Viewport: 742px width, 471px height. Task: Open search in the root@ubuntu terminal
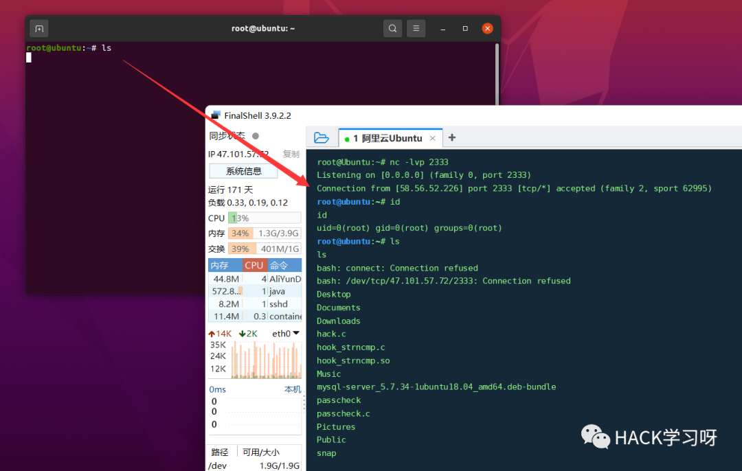[392, 28]
